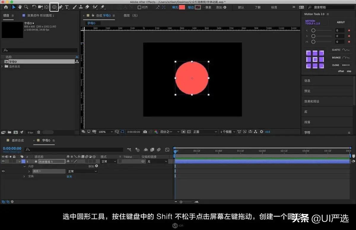The height and width of the screenshot is (230, 356).
Task: Hide the 形状图层 1 layer
Action: click(x=3, y=162)
